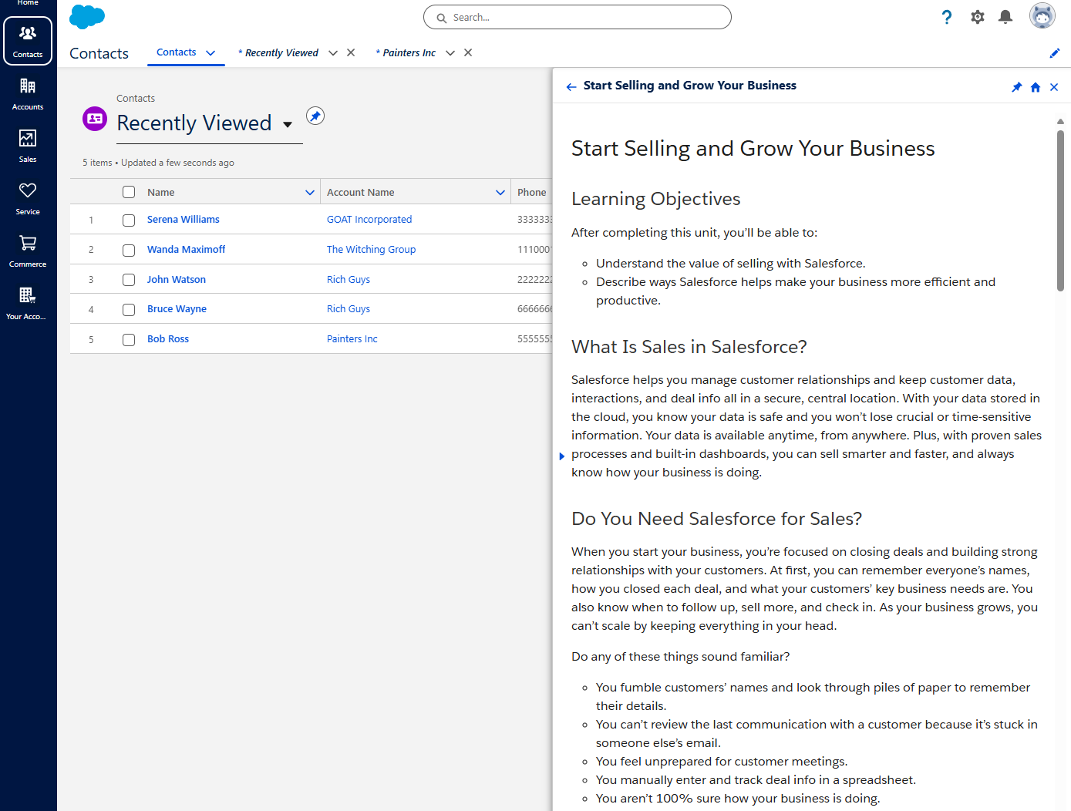This screenshot has width=1071, height=811.
Task: Click inside the Search field
Action: pos(577,16)
